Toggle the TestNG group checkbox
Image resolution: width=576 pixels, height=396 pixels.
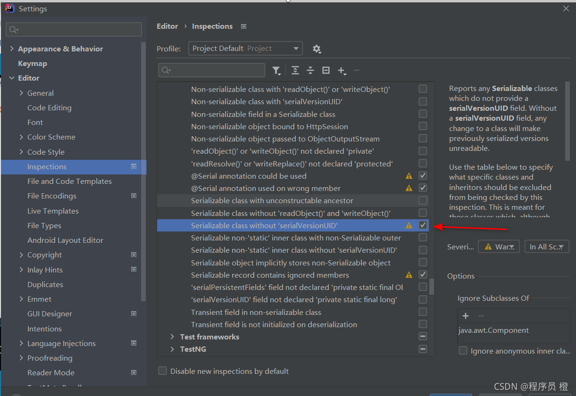coord(423,349)
